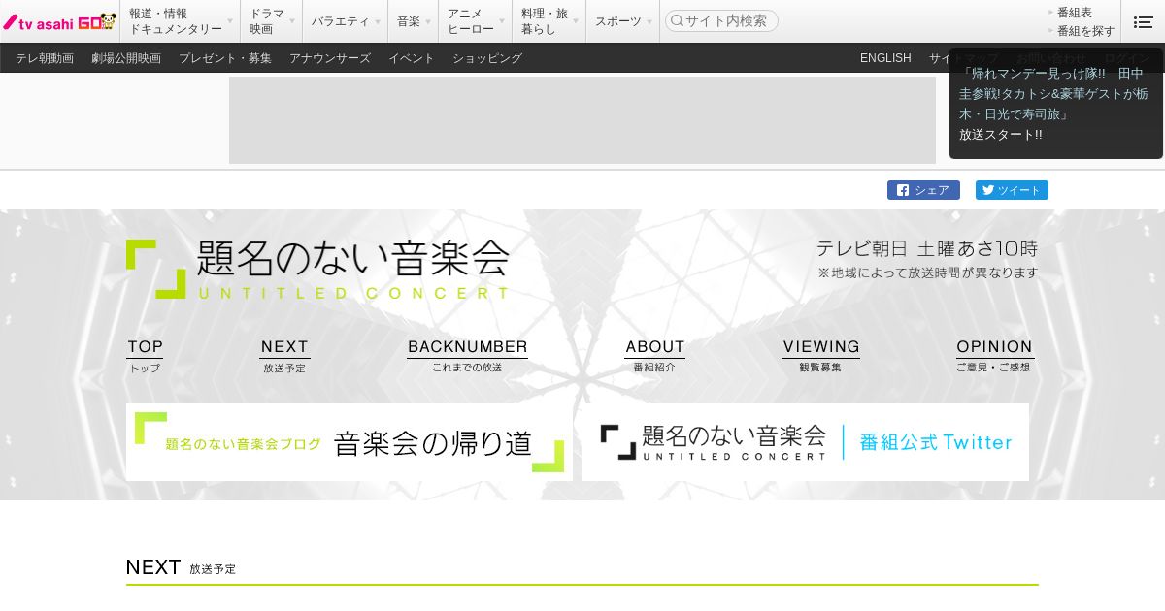Select the VIEWING 観覧募集 tab
Screen dimensions: 1165x611
point(821,356)
